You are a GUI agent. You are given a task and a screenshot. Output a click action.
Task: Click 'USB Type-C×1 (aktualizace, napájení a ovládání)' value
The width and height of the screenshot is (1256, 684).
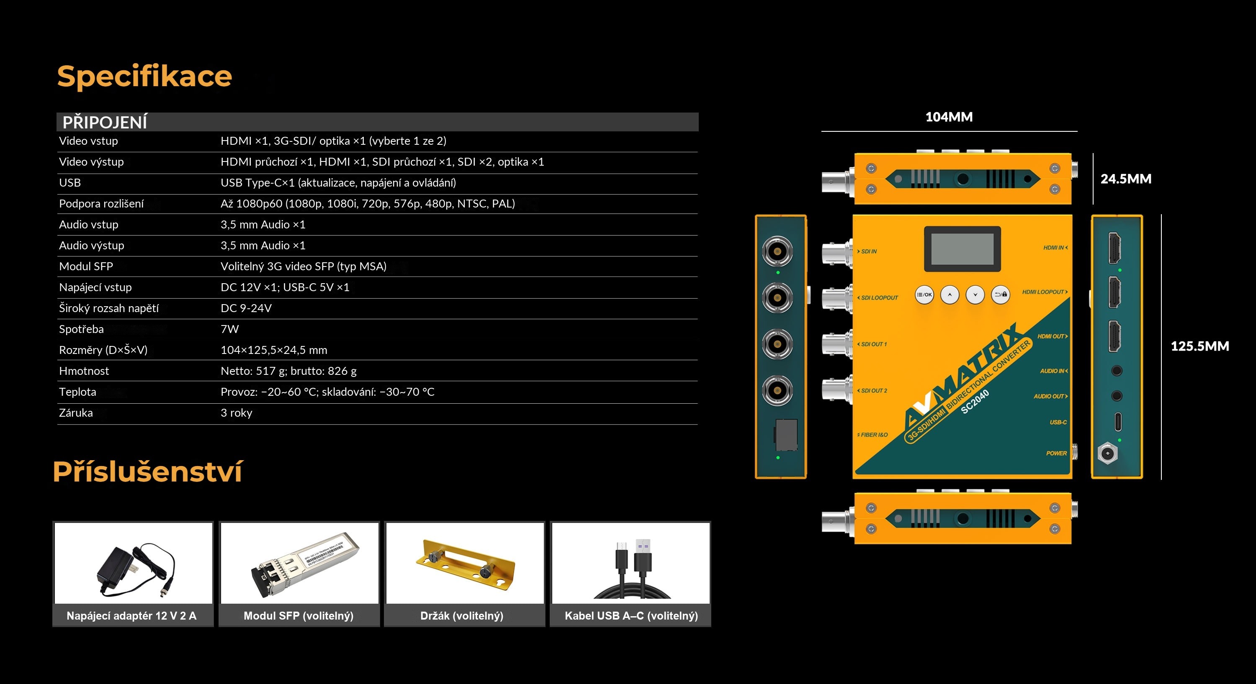tap(338, 183)
